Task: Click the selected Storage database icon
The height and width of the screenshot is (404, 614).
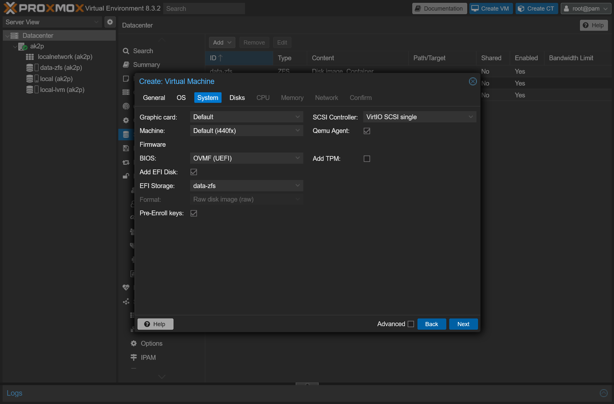Action: pos(126,135)
